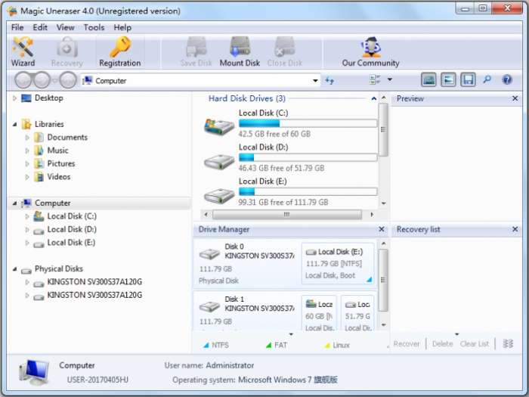The height and width of the screenshot is (397, 529).
Task: Open the File menu
Action: coord(17,27)
